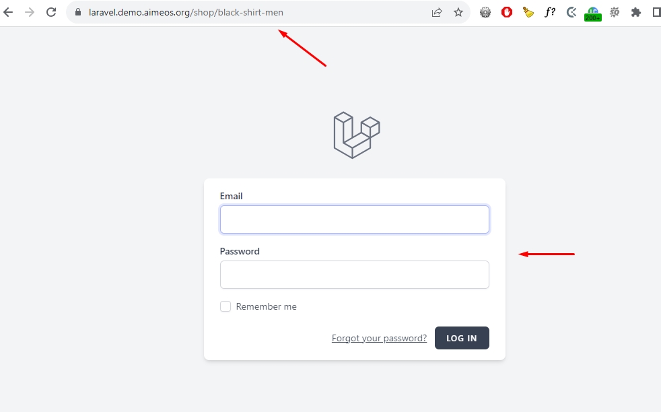Image resolution: width=661 pixels, height=412 pixels.
Task: Submit with the LOG IN button
Action: click(x=462, y=338)
